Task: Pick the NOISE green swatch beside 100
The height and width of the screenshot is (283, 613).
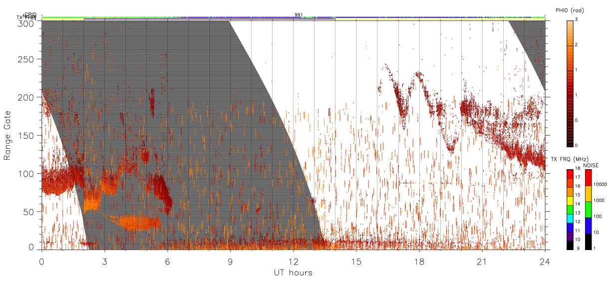Action: 588,210
